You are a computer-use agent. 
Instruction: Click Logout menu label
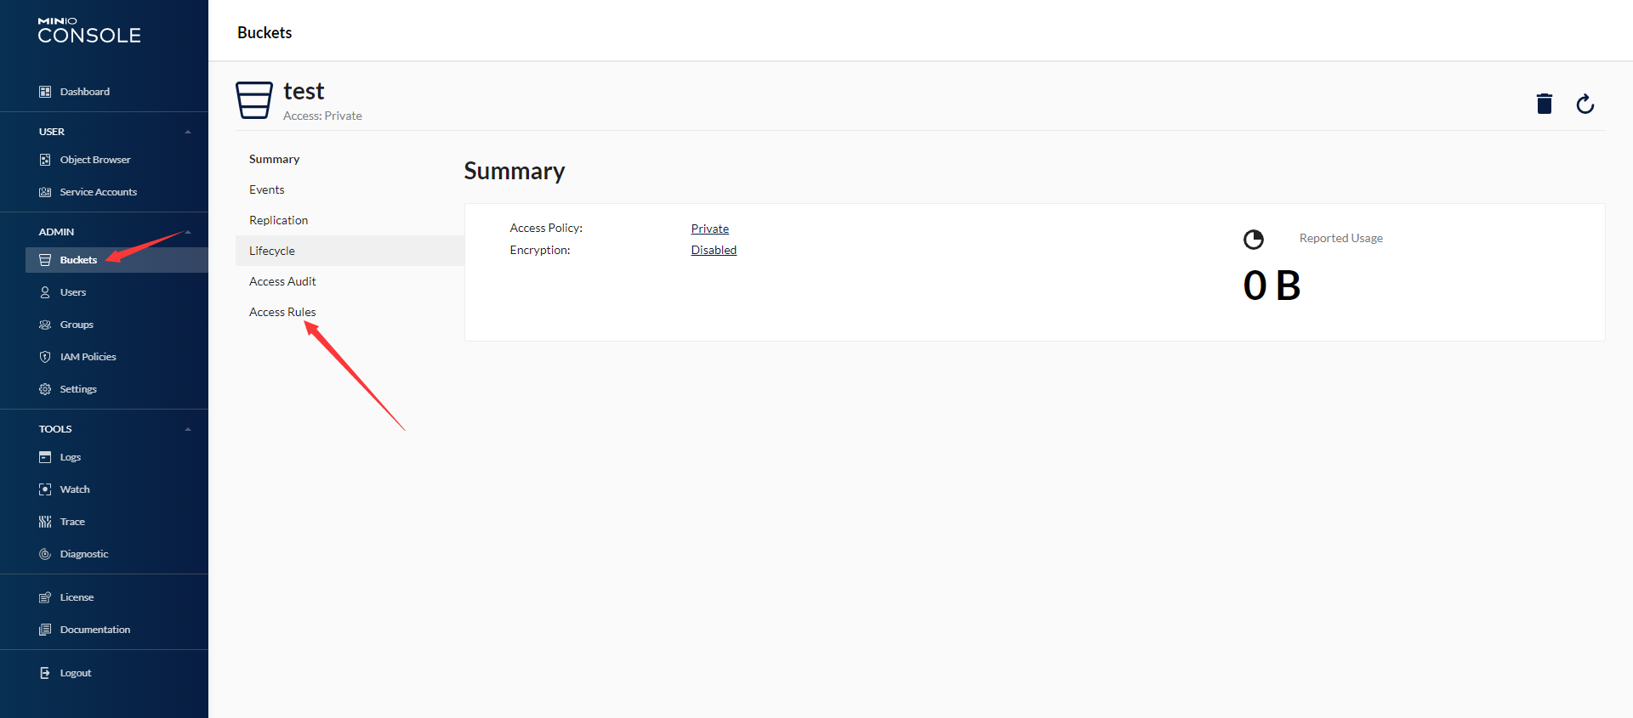[x=76, y=673]
